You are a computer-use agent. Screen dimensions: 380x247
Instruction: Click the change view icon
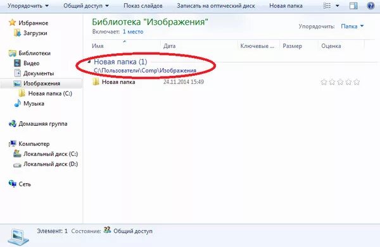[327, 6]
